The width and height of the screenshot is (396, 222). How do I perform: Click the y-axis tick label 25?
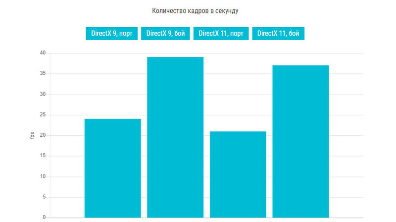[x=43, y=114]
